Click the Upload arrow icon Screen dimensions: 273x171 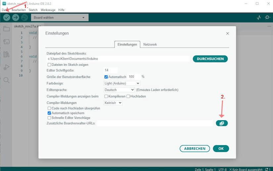point(16,18)
